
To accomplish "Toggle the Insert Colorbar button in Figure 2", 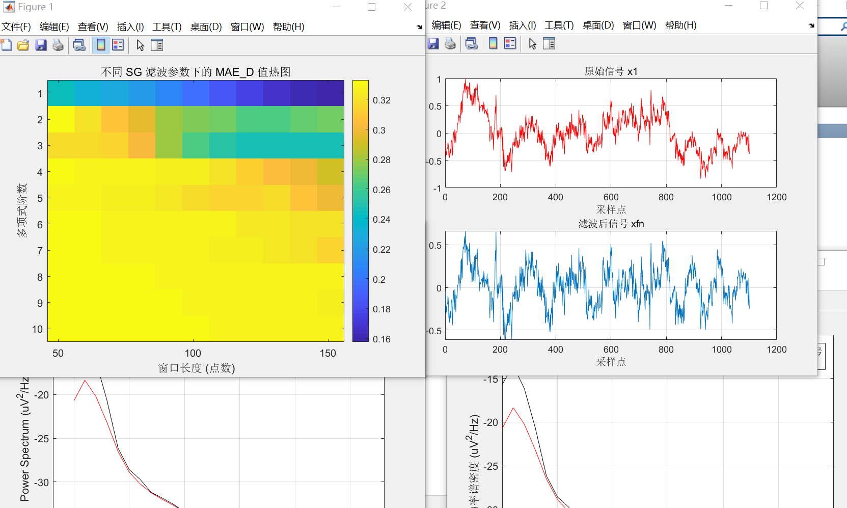I will (493, 44).
